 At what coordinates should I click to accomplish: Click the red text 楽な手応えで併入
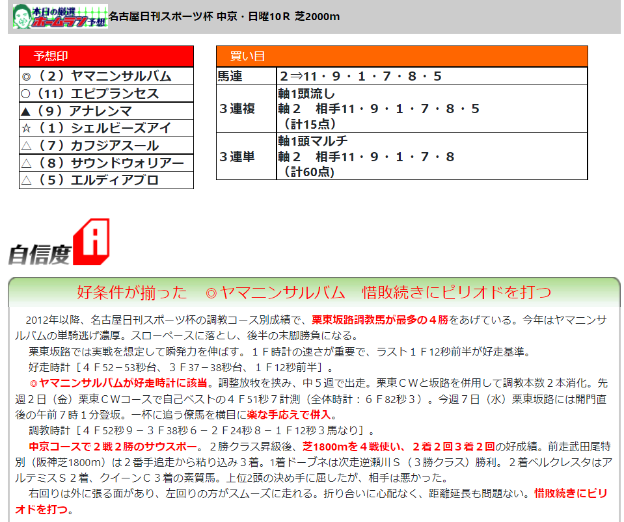click(289, 415)
